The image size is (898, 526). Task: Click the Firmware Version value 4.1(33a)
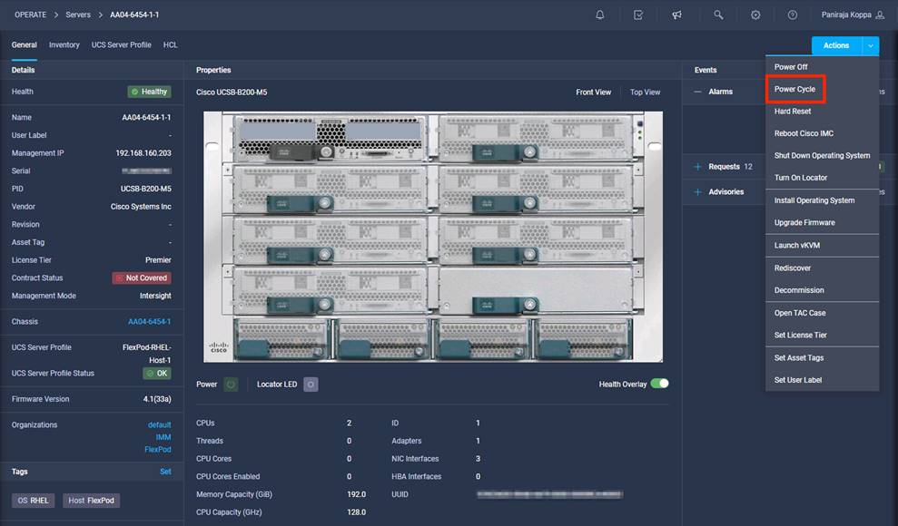pos(157,399)
